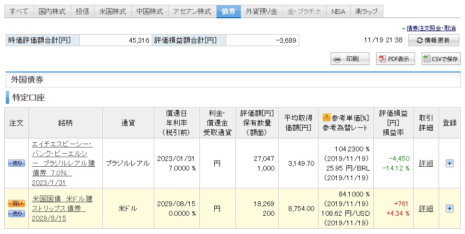Open 詳細 link for US dollar bond

(426, 209)
